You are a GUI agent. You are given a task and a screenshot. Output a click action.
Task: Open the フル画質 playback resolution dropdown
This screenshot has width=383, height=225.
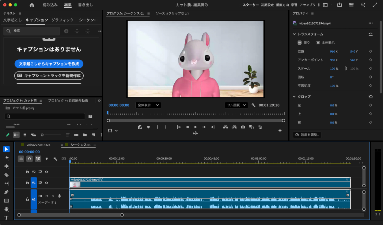(x=236, y=105)
